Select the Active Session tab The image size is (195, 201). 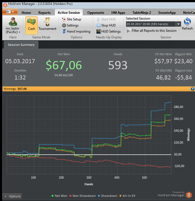tap(69, 13)
